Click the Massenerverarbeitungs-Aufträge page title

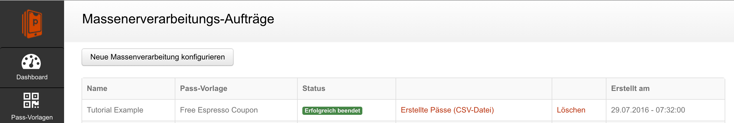[178, 19]
